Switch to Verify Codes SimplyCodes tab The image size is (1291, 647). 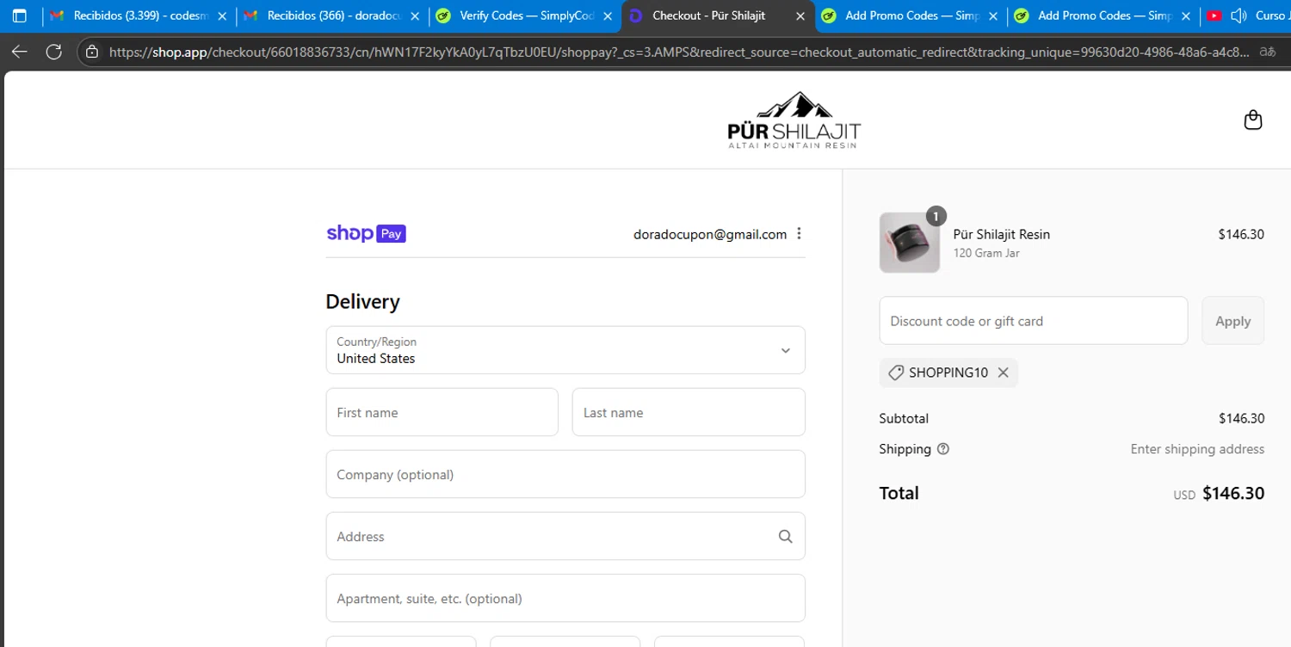pos(525,15)
